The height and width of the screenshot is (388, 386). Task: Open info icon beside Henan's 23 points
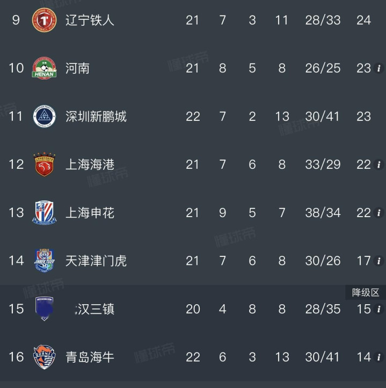click(x=378, y=68)
